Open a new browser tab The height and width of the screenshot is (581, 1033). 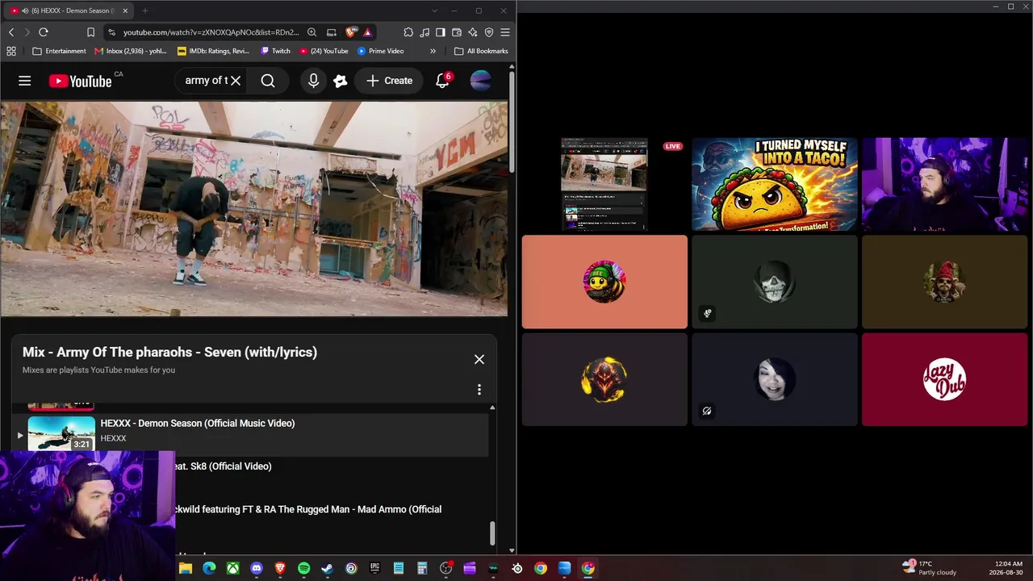(145, 10)
